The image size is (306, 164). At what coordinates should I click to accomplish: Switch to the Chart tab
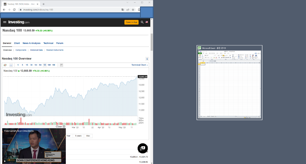coord(17,43)
